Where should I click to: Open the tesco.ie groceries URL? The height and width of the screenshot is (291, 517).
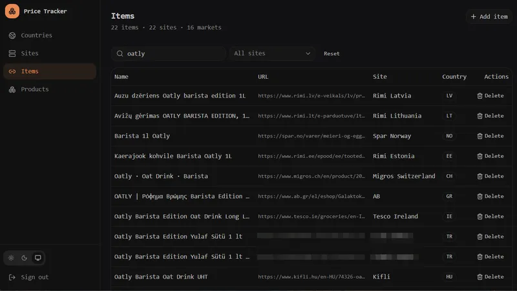tap(311, 217)
